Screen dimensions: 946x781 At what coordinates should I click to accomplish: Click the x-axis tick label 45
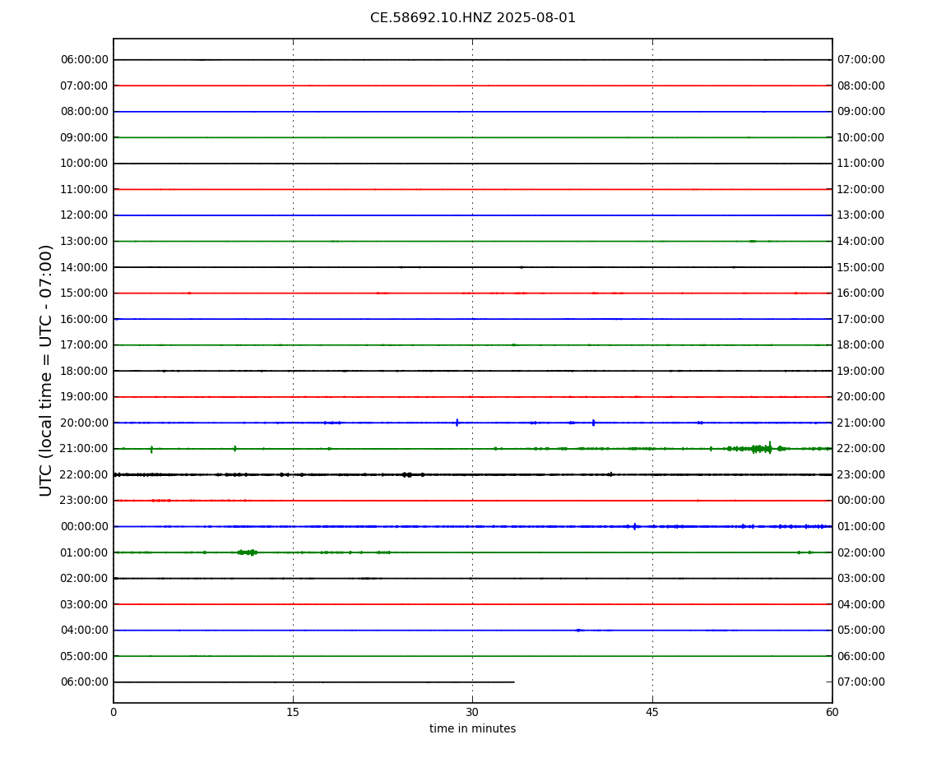(x=652, y=713)
